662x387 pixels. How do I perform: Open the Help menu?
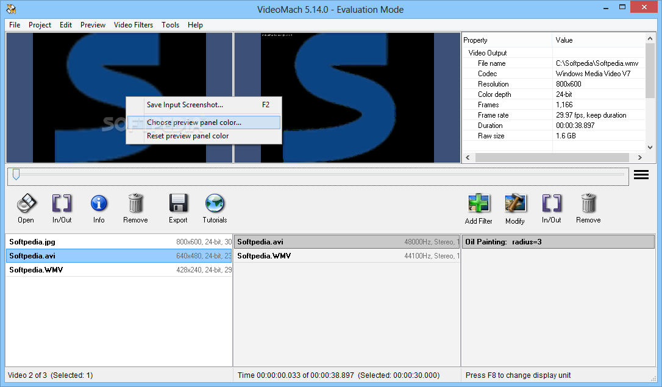click(195, 25)
